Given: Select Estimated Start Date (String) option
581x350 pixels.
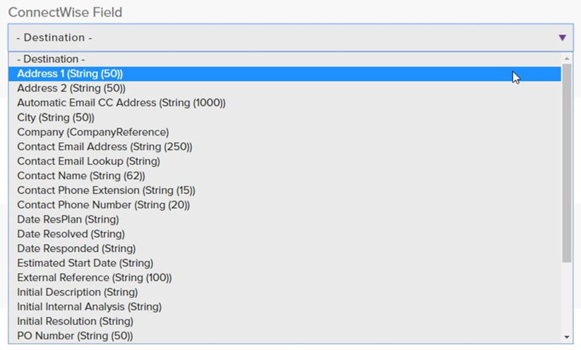Looking at the screenshot, I should coord(85,263).
